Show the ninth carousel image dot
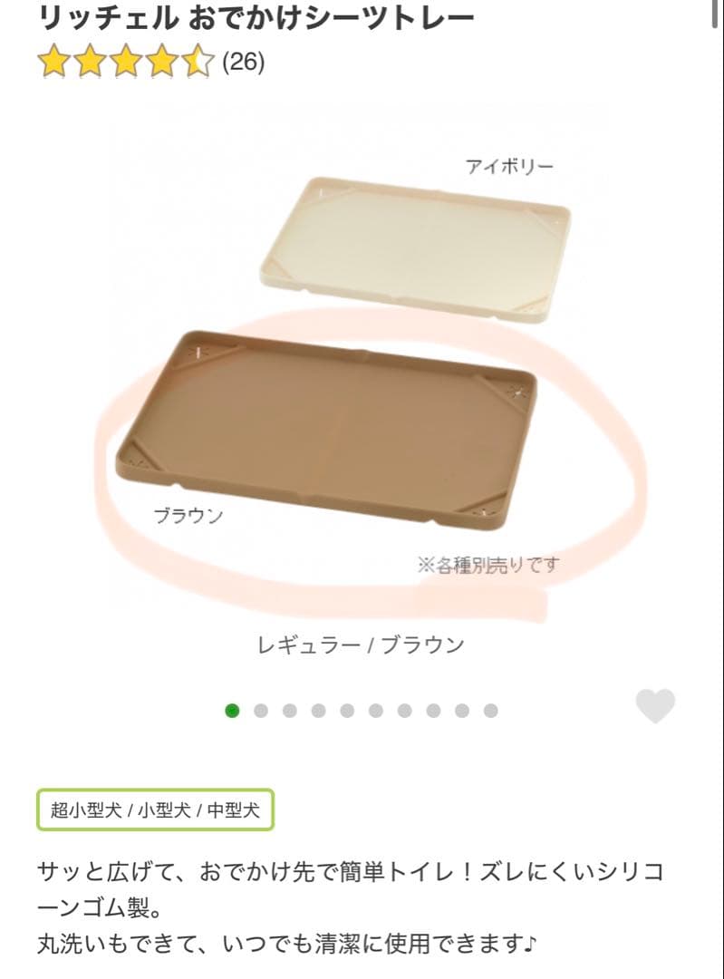Viewport: 724px width, 979px height. pos(462,711)
